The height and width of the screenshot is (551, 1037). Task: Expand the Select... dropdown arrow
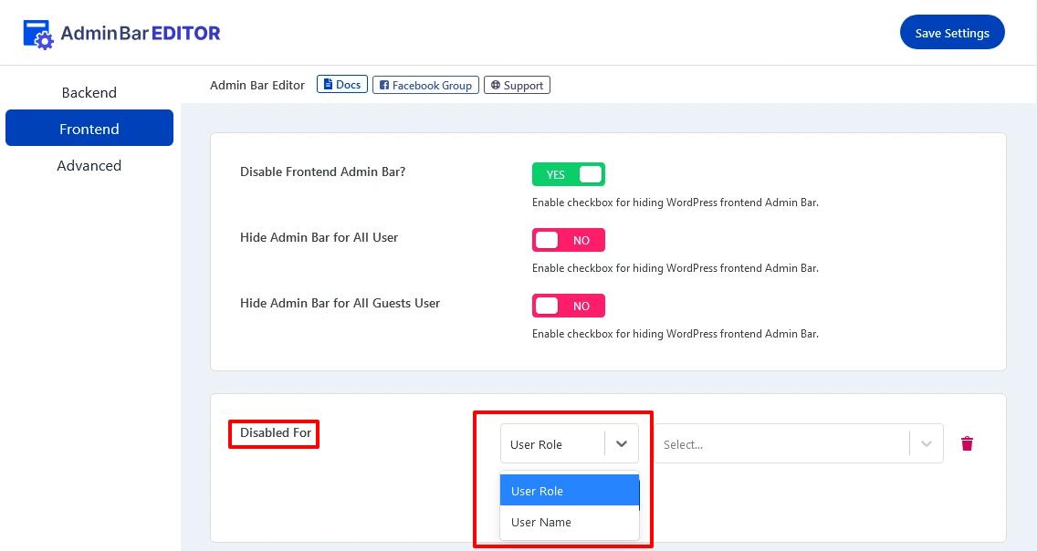click(x=926, y=444)
